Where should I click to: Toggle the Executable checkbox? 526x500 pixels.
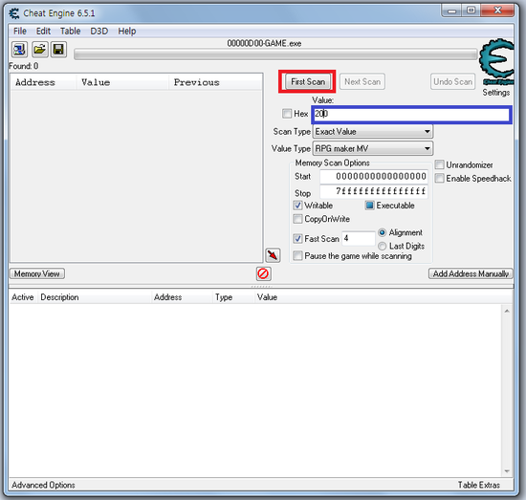(x=369, y=206)
